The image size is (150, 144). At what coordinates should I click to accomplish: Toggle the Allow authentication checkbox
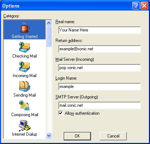pyautogui.click(x=61, y=113)
